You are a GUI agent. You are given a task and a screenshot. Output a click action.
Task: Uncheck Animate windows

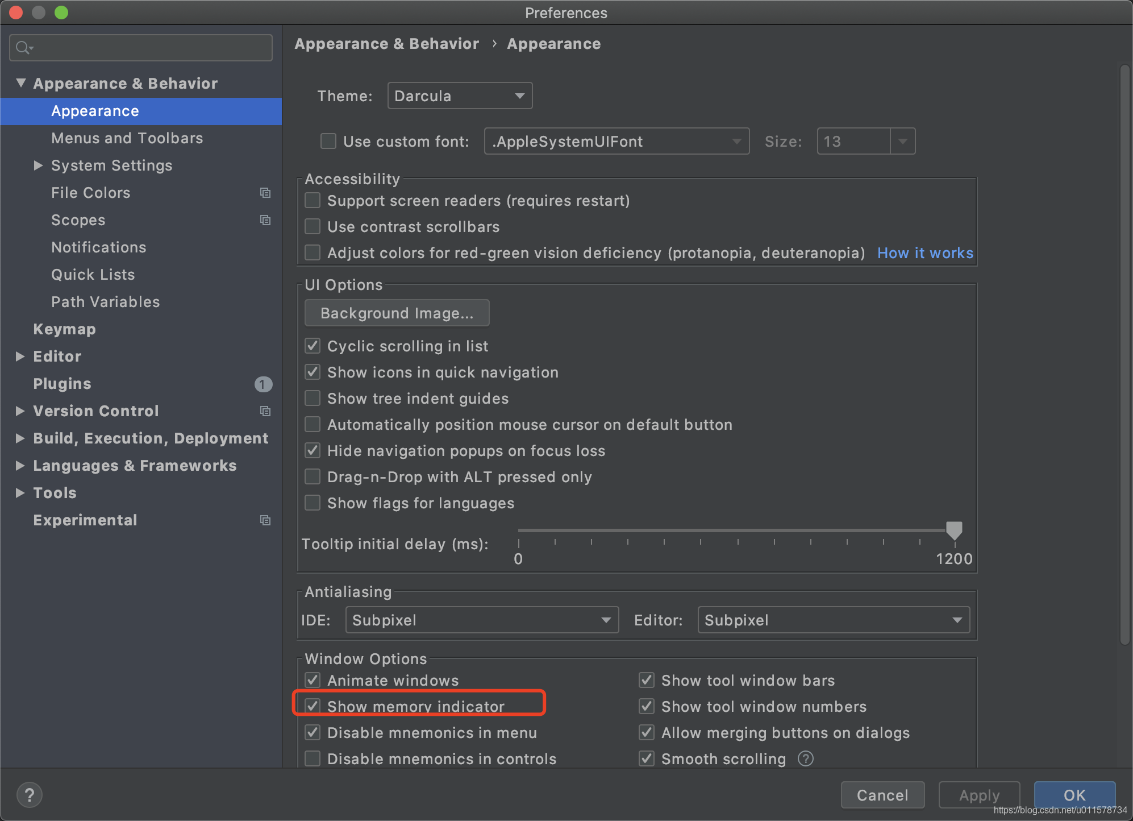click(313, 680)
